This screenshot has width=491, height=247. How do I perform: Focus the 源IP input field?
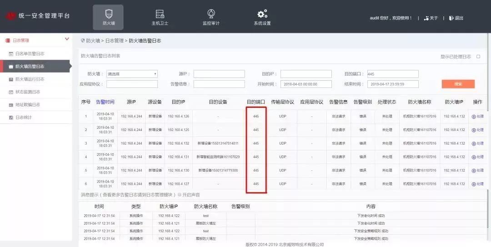[x=219, y=74]
